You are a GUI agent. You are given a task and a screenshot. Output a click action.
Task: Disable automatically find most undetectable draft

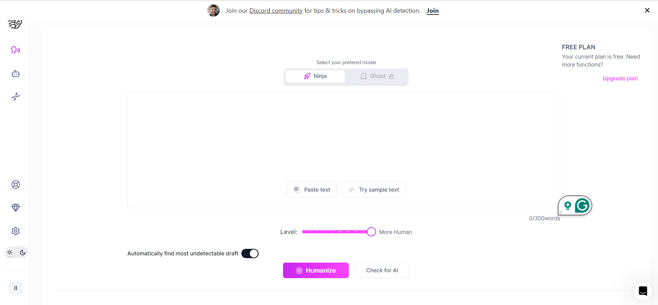tap(250, 253)
